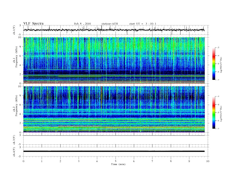This screenshot has width=234, height=181.
Task: Click the "2" kHz tick on ch.1 spectrogram
Action: click(20, 74)
